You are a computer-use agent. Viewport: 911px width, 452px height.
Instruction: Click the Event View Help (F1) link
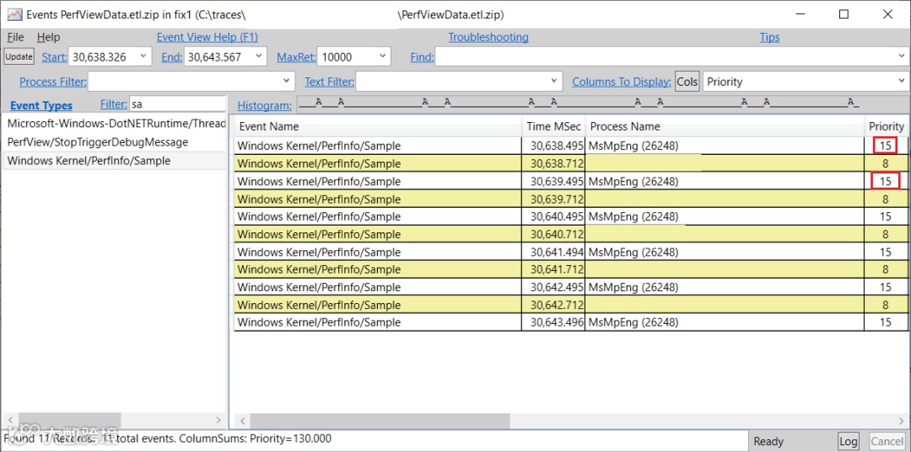[x=208, y=37]
